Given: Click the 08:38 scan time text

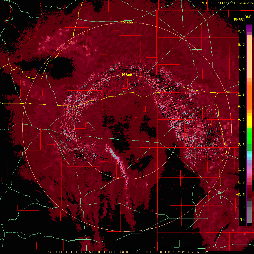Looking at the screenshot, I should [202, 252].
